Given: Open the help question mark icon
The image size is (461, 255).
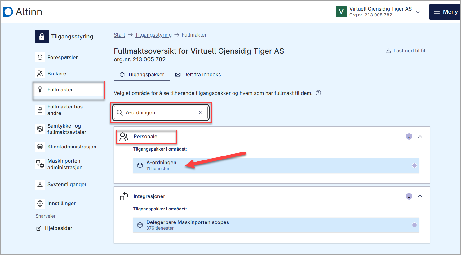Looking at the screenshot, I should tap(318, 93).
